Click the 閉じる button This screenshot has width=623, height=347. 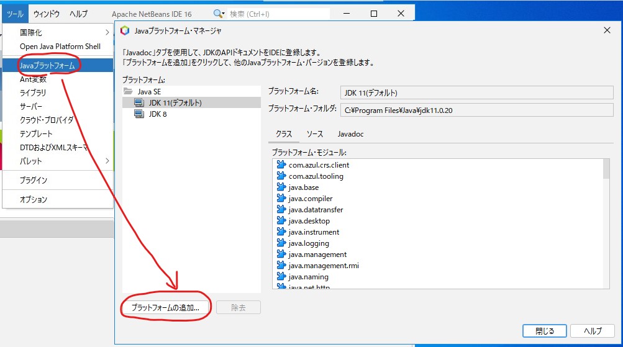click(544, 331)
